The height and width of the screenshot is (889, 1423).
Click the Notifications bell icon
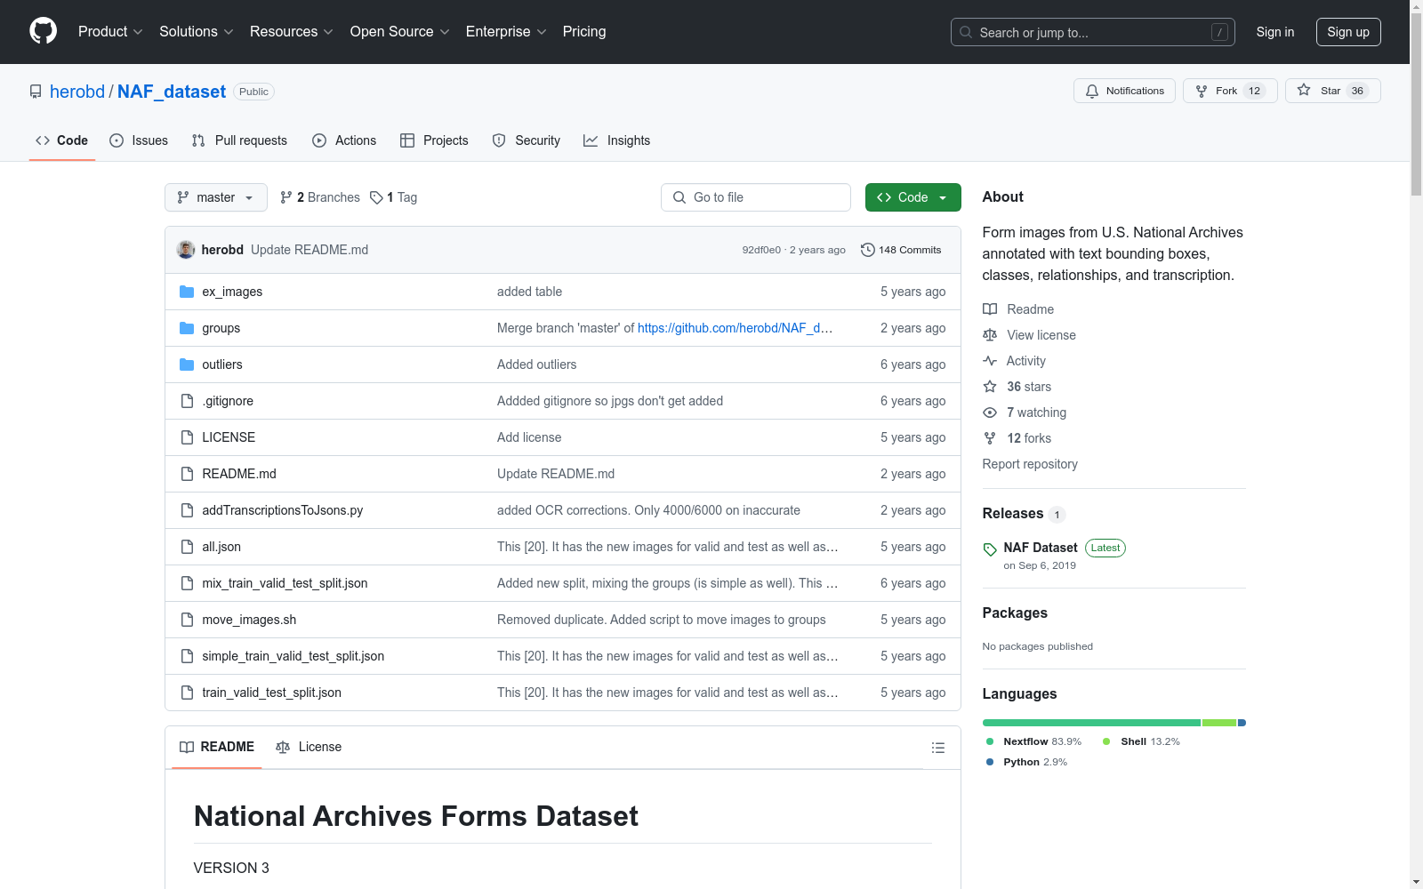(1092, 91)
